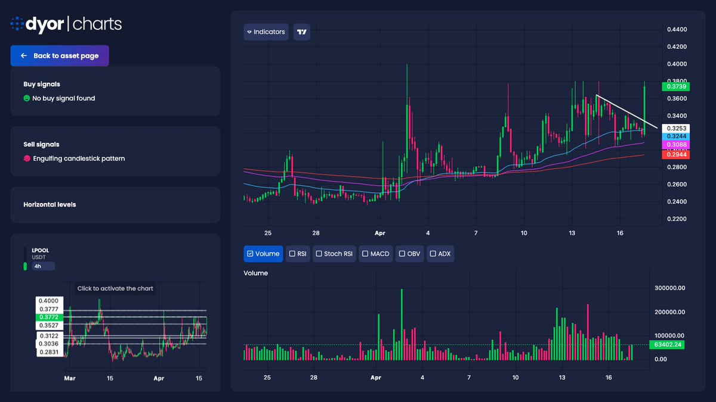Image resolution: width=716 pixels, height=402 pixels.
Task: Click the green dot beside the 4h badge
Action: [x=25, y=266]
